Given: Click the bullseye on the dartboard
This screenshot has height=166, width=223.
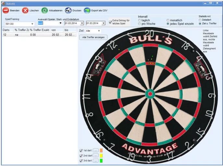Looking at the screenshot, I should coord(150,94).
